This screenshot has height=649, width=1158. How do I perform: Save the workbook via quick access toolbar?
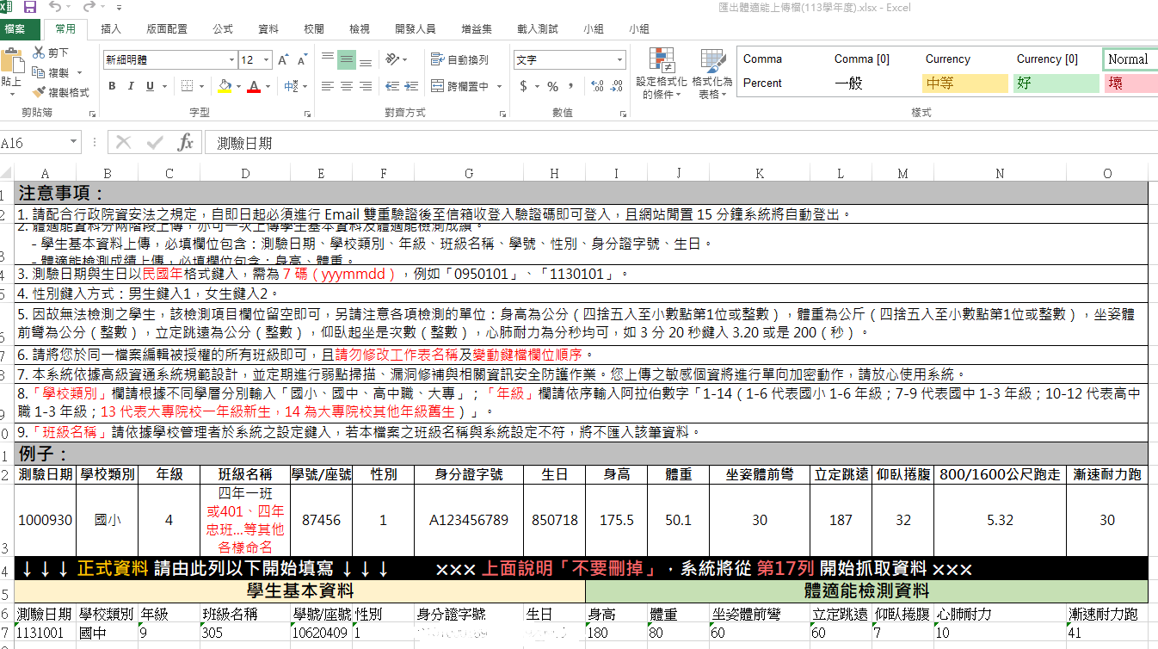30,8
